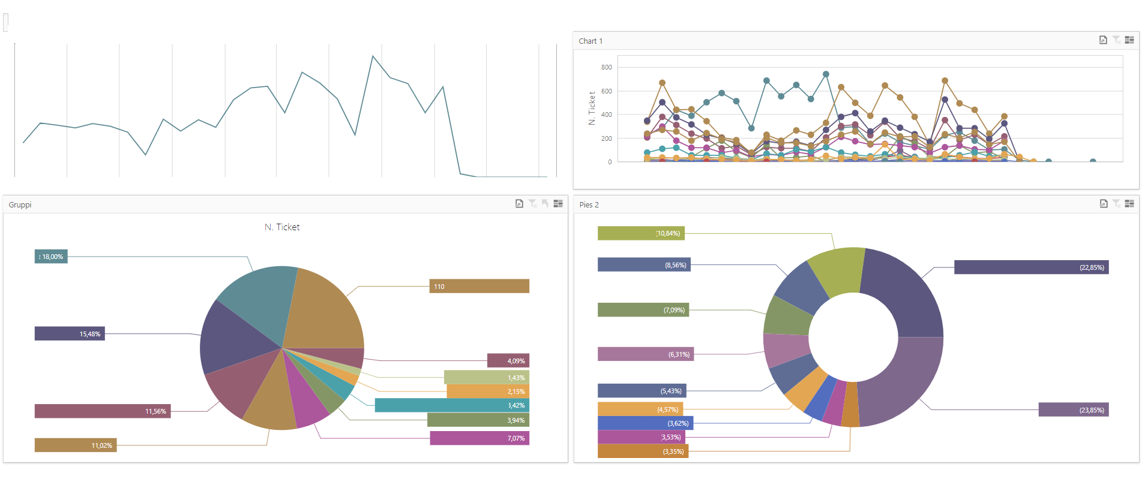Click Drill Up arrow in Gruppi panel

[545, 204]
